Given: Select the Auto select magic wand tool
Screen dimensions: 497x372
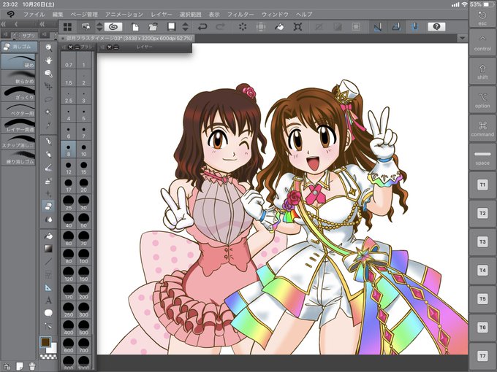Looking at the screenshot, I should point(48,112).
